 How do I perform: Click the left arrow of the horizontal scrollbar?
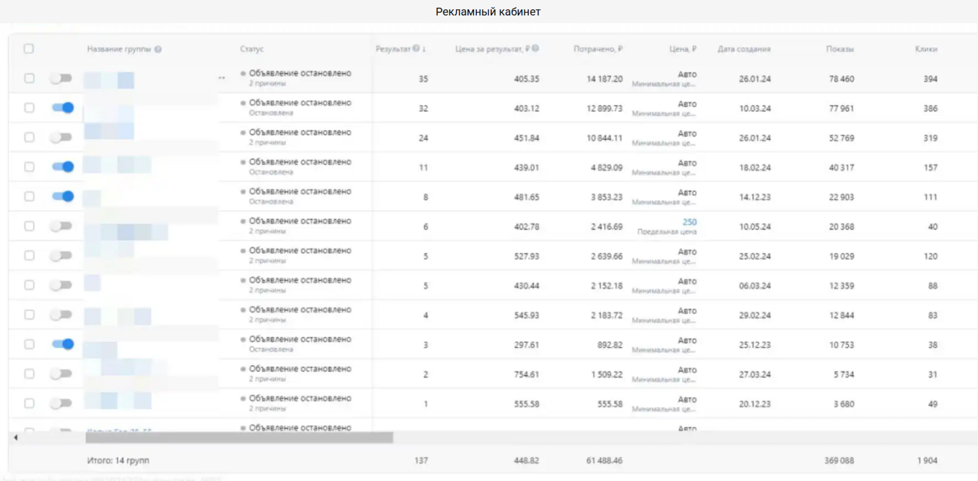click(16, 437)
